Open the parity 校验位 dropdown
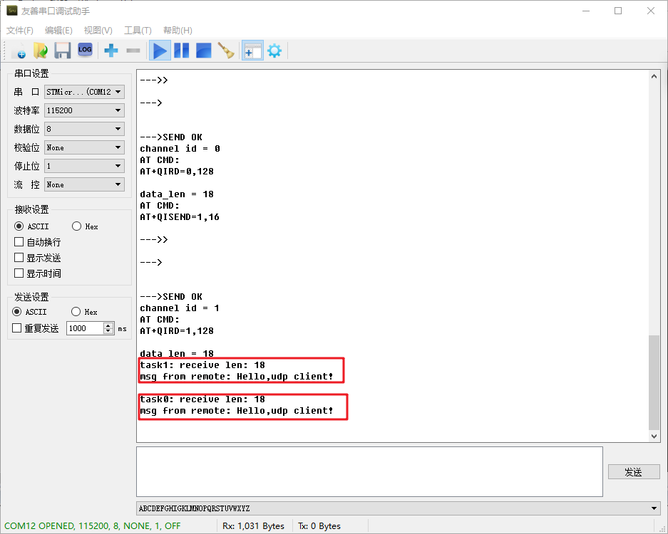 pyautogui.click(x=84, y=147)
